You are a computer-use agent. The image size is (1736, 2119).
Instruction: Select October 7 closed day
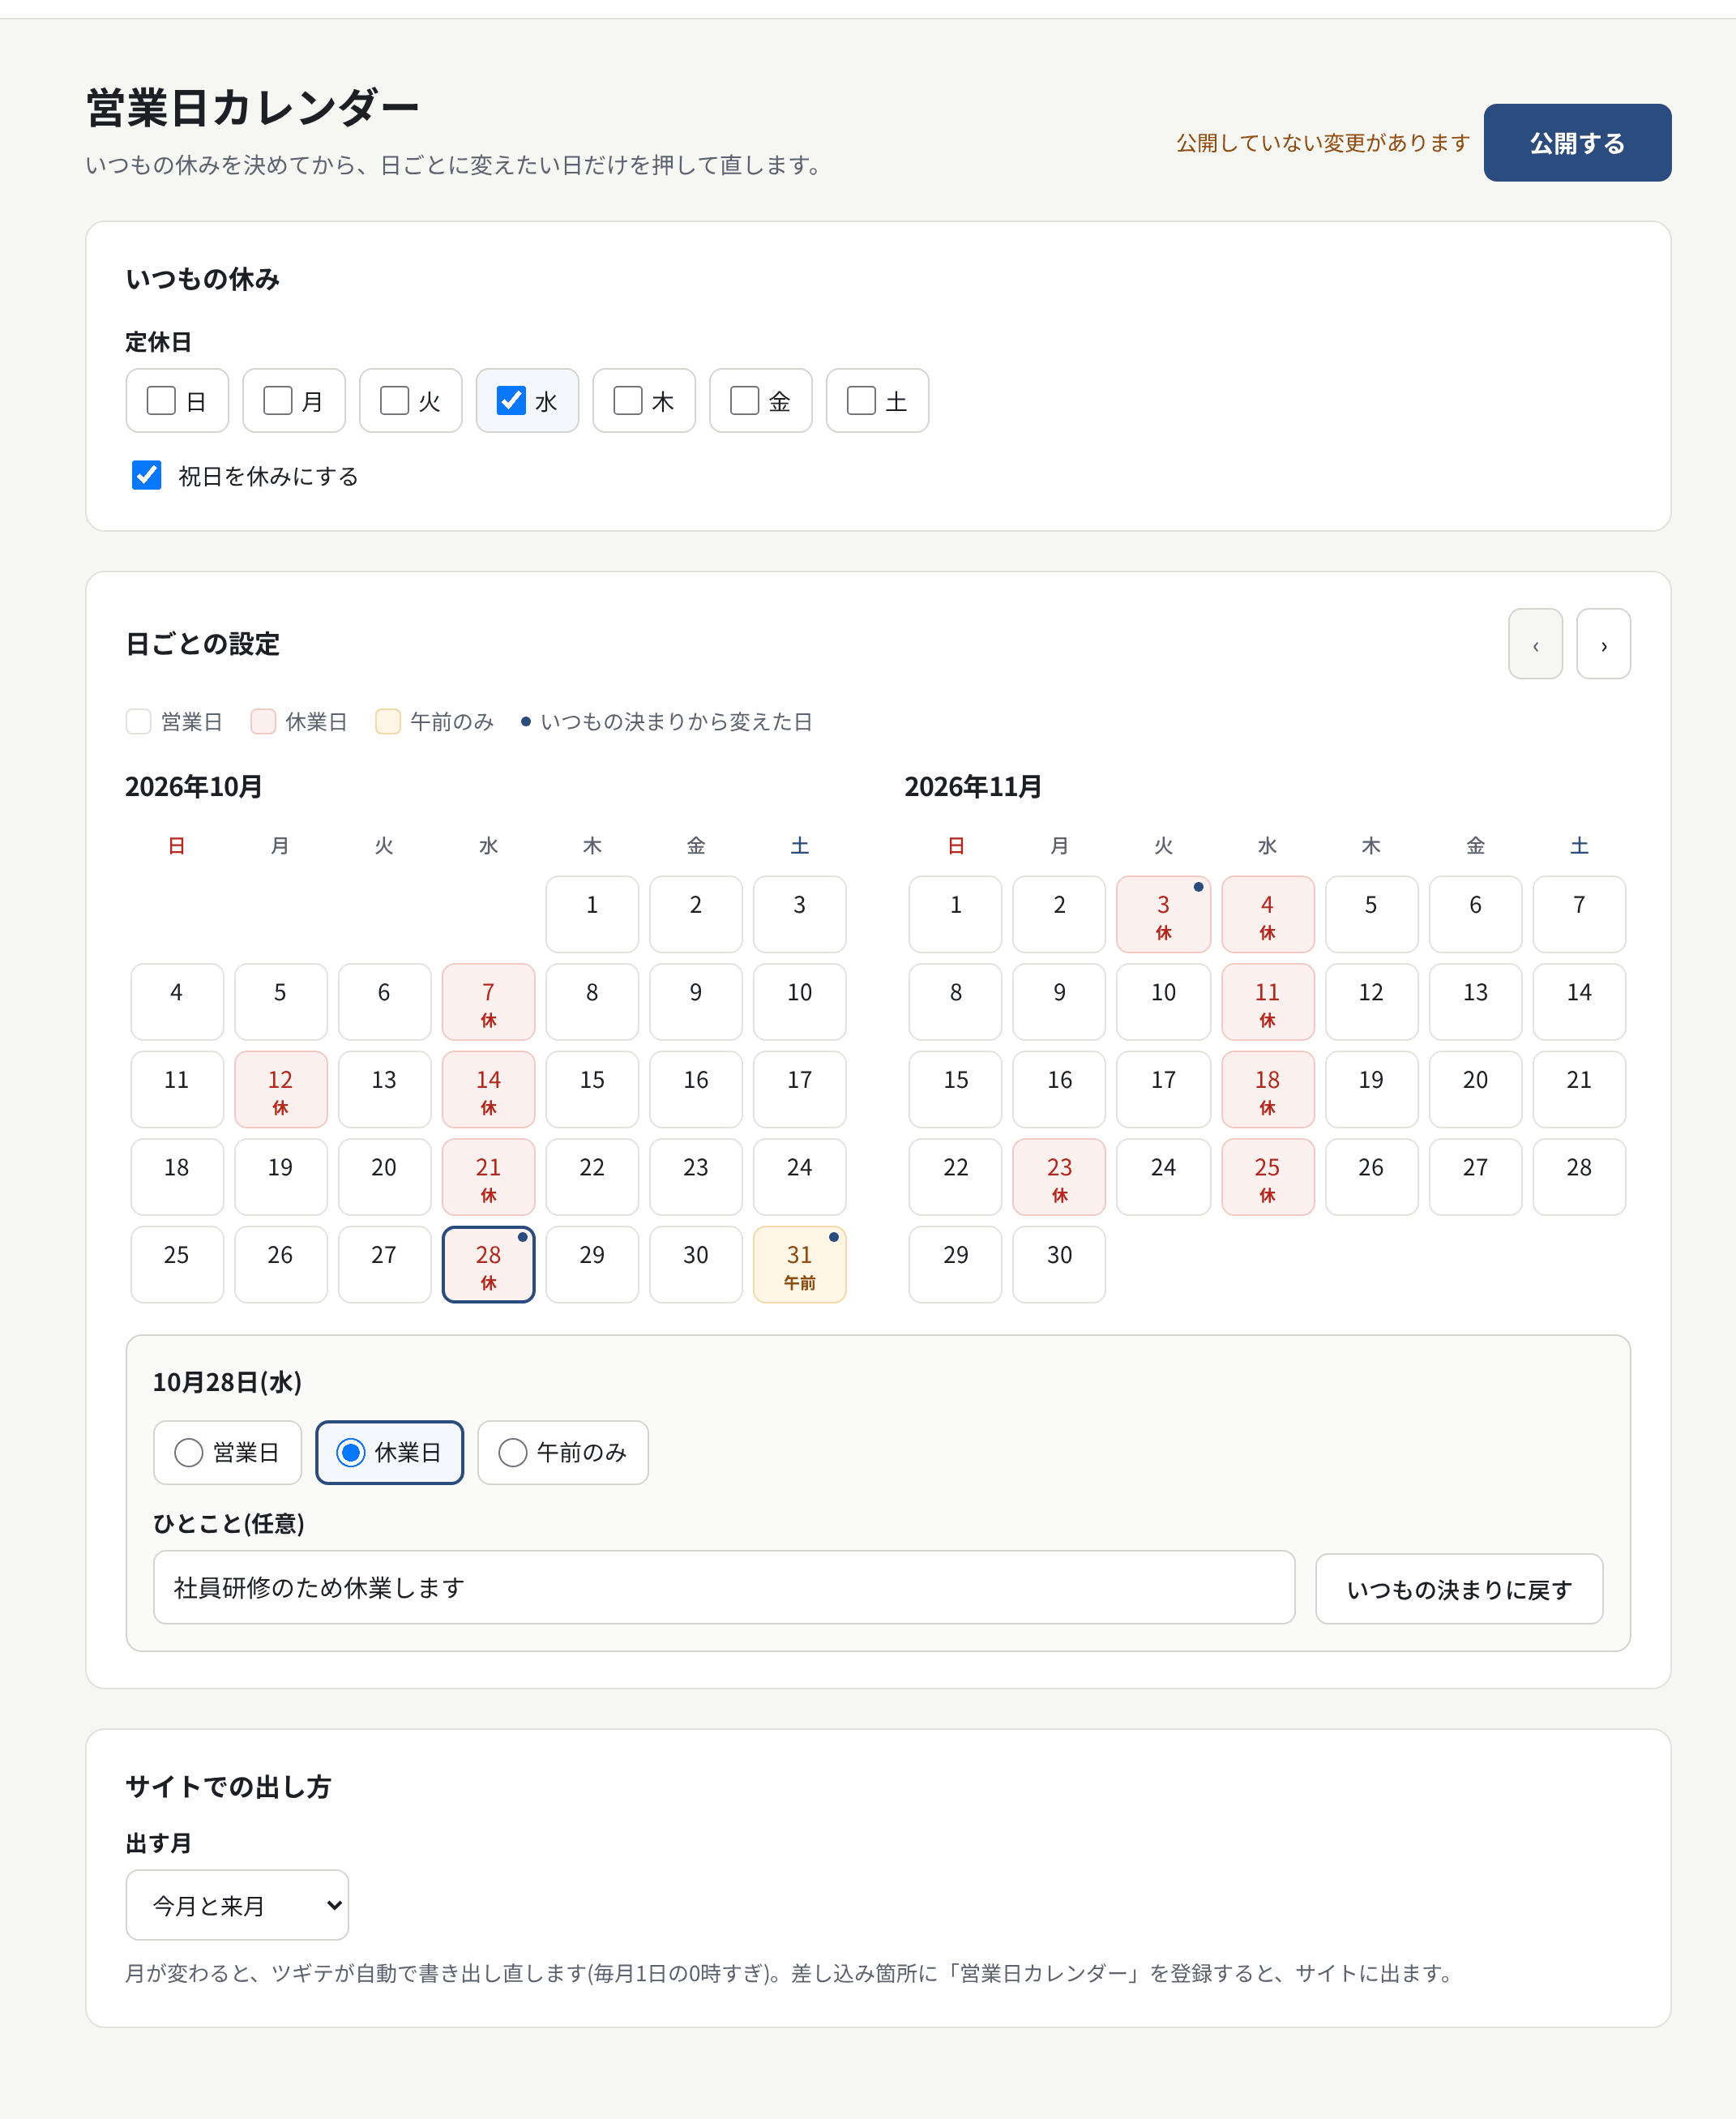tap(488, 1002)
